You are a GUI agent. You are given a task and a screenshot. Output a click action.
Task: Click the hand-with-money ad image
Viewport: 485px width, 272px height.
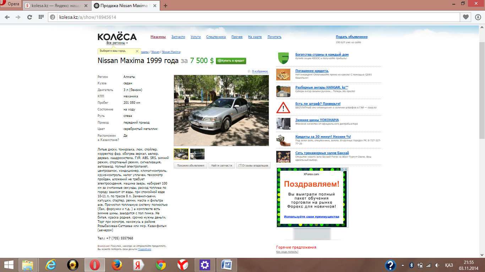[283, 140]
